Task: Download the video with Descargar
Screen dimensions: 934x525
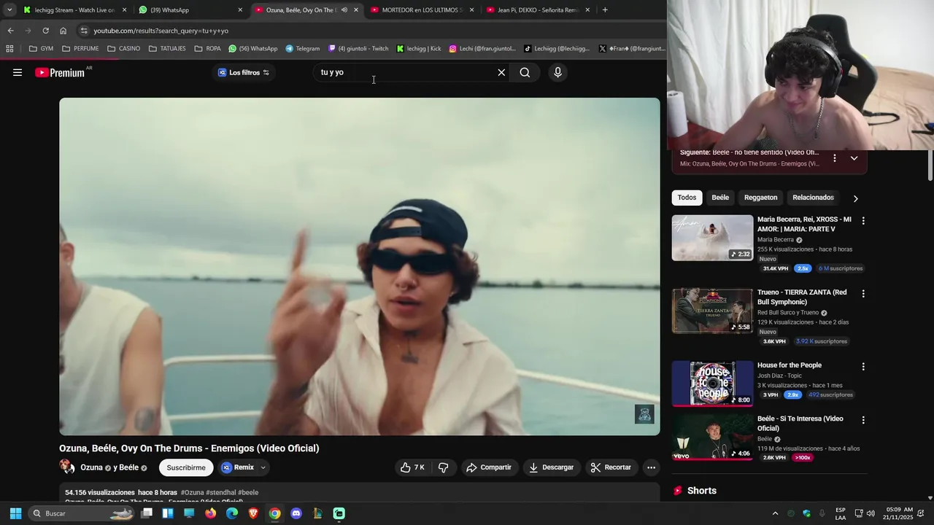Action: pos(552,467)
